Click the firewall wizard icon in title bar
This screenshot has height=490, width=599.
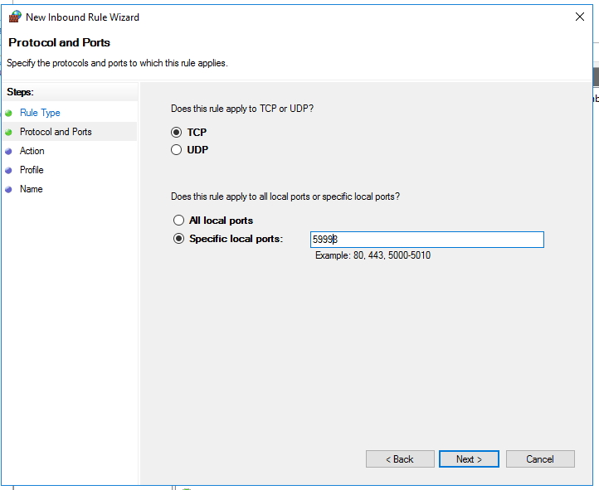tap(14, 17)
